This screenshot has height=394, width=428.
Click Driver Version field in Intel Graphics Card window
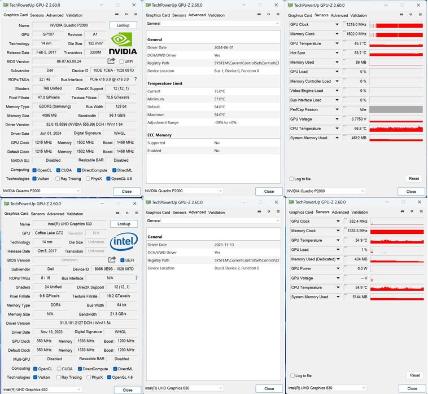[85, 323]
